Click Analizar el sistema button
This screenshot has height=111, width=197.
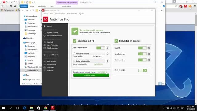pyautogui.click(x=89, y=54)
